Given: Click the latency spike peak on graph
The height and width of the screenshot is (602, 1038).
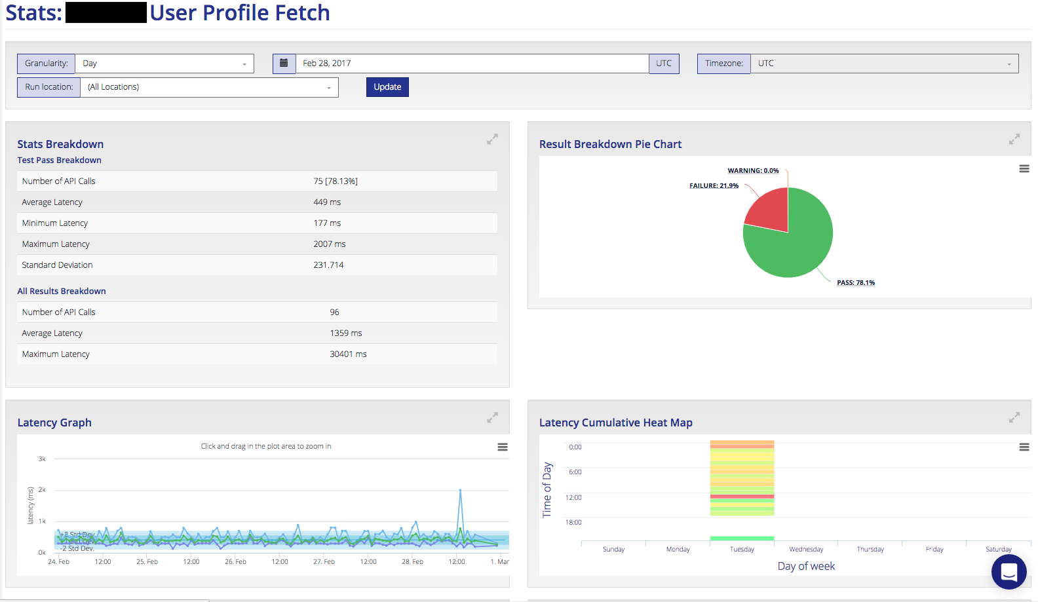Looking at the screenshot, I should click(460, 490).
